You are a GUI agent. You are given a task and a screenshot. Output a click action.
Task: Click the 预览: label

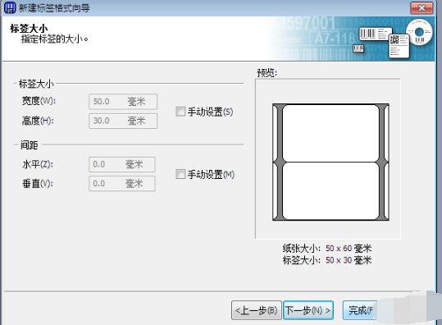267,73
